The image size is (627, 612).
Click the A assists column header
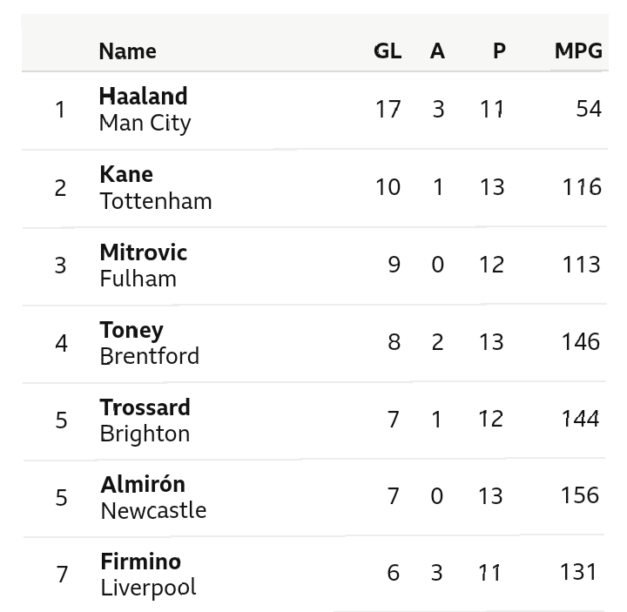(437, 51)
